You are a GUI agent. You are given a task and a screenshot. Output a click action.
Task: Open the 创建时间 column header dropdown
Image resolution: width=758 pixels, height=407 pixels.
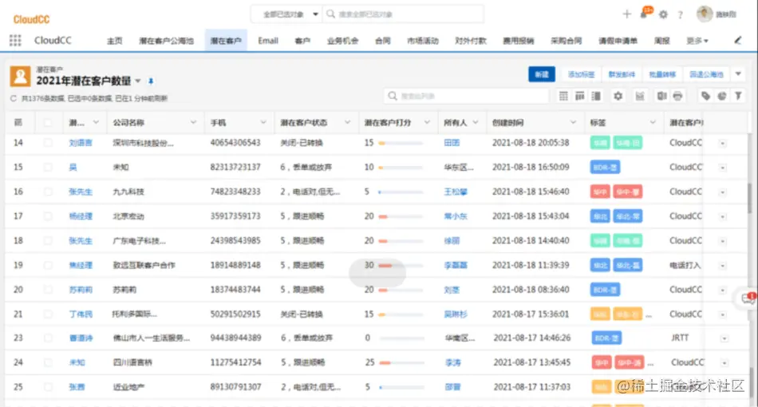coord(574,123)
